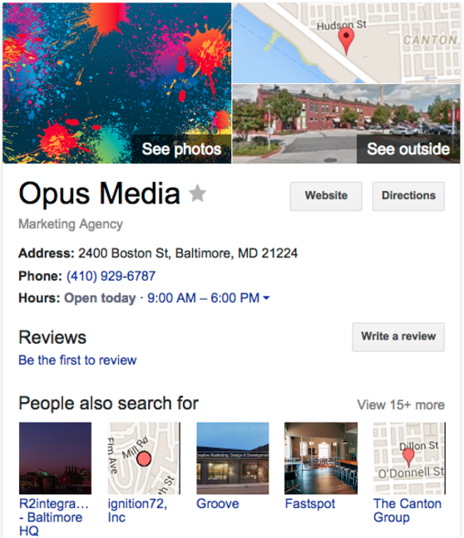Call the phone number (410) 929-6787
This screenshot has height=538, width=464.
click(x=111, y=276)
